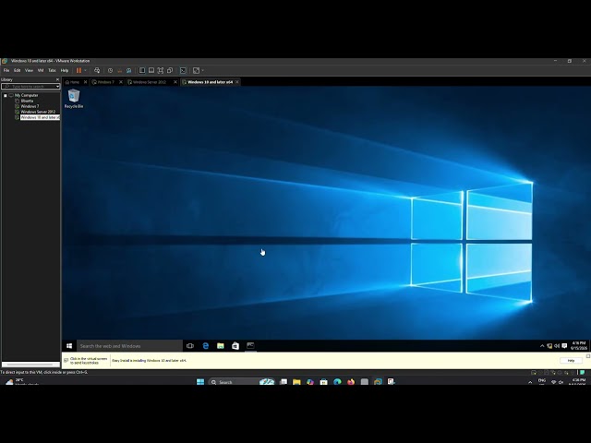Click the guest taskbar clock
The image size is (591, 443).
point(578,346)
